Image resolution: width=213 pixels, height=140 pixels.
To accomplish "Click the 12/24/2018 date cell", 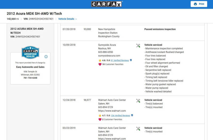I will pyautogui.click(x=69, y=100).
